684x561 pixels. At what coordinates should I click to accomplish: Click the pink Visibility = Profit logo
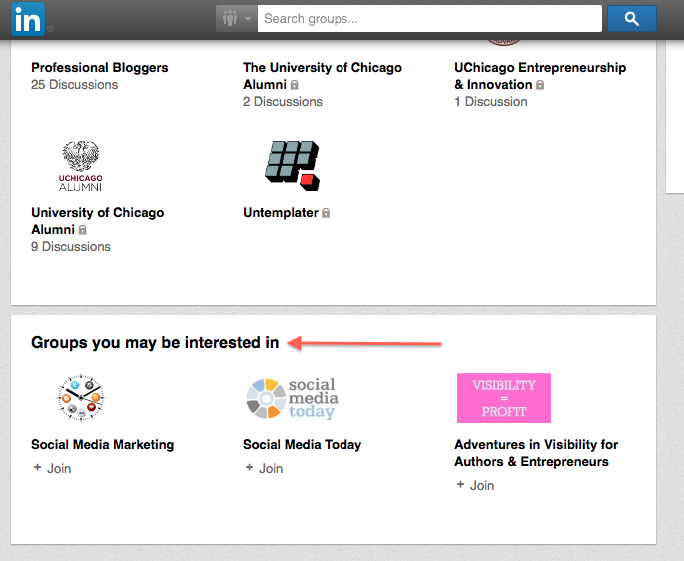coord(504,398)
